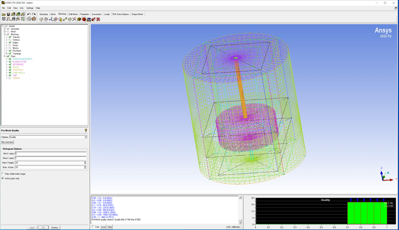This screenshot has height=230, width=399.
Task: Click the Pre-Mesh Quality Histograms icon
Action: click(83, 19)
